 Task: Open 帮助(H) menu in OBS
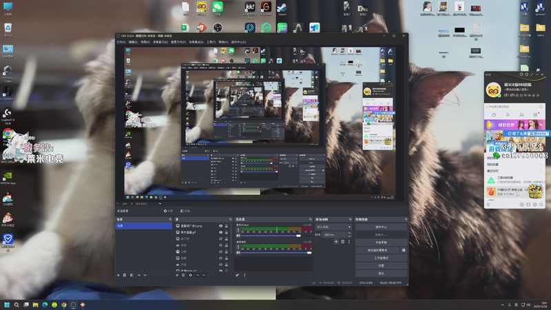[223, 42]
